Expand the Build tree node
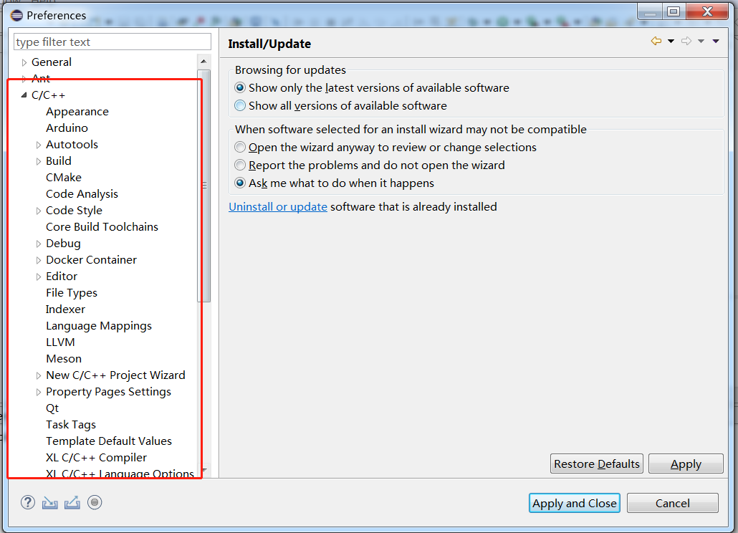Screen dimensions: 738x533 coord(39,160)
